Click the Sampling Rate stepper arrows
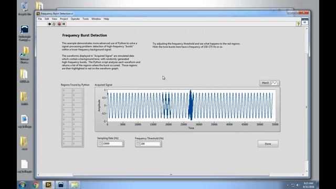 pyautogui.click(x=100, y=143)
